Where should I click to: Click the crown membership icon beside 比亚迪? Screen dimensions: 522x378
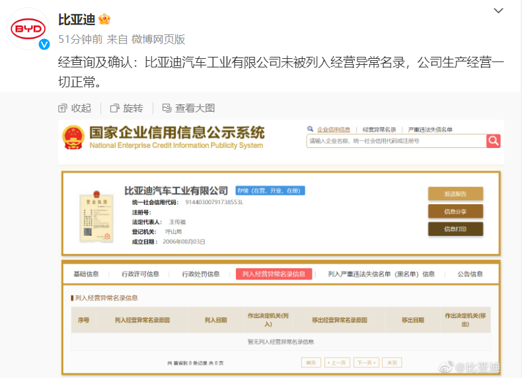(104, 19)
